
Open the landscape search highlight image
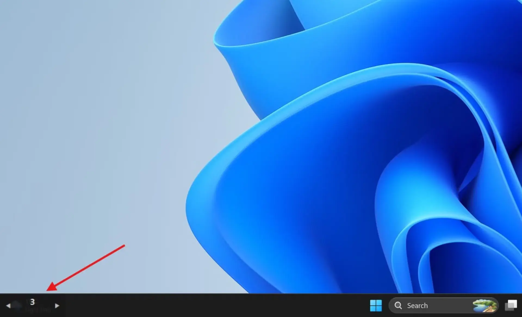tap(485, 306)
